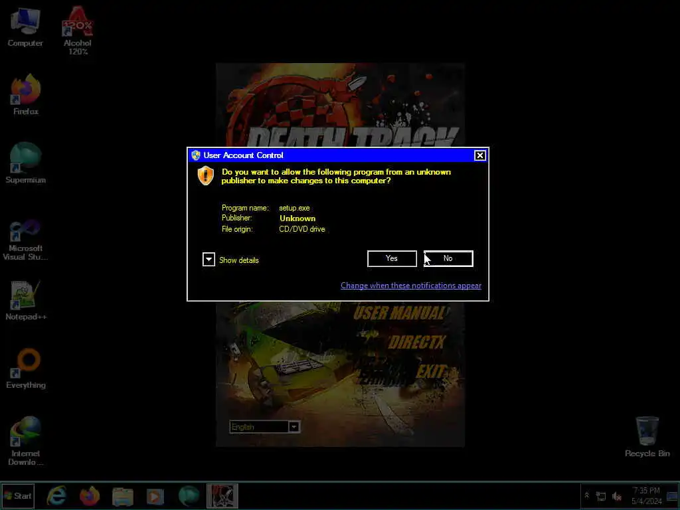680x510 pixels.
Task: Click the Unknown publisher text
Action: pos(297,218)
